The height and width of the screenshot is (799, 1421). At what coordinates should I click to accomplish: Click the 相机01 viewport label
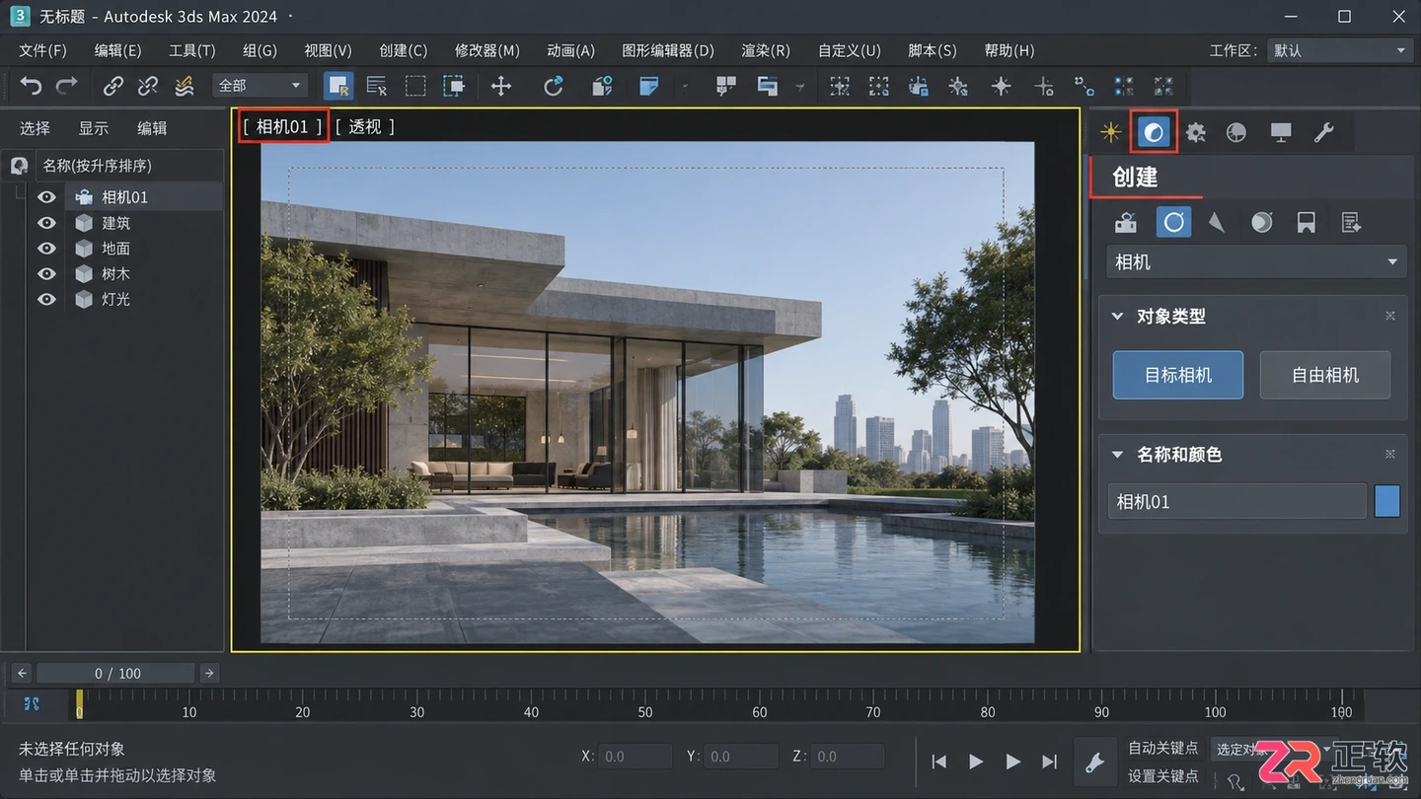[x=282, y=126]
